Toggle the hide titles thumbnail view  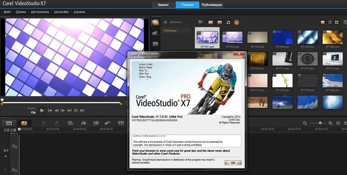pos(323,22)
